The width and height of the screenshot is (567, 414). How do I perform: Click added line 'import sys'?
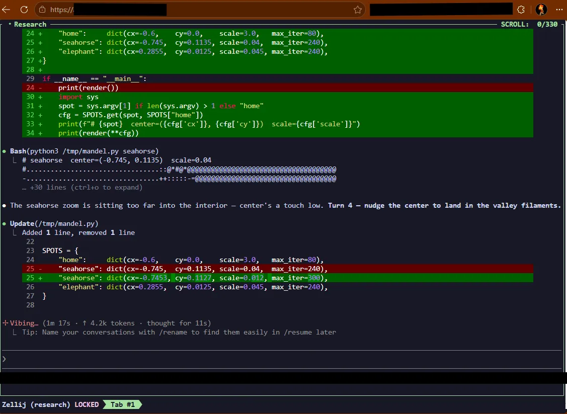click(278, 97)
